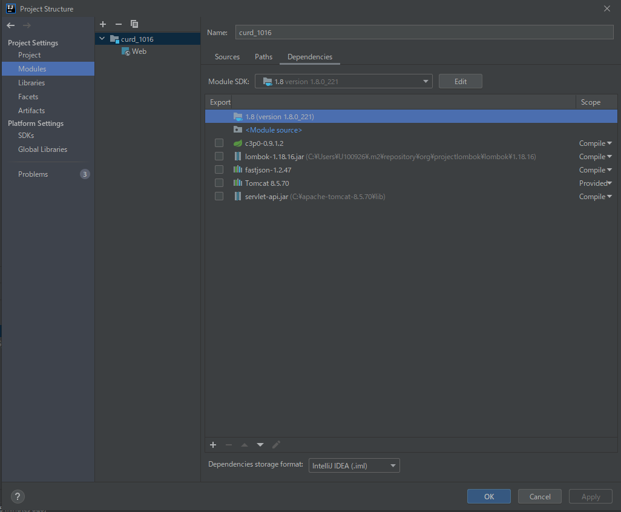
Task: Open scope dropdown for servlet-api.jar
Action: [595, 197]
